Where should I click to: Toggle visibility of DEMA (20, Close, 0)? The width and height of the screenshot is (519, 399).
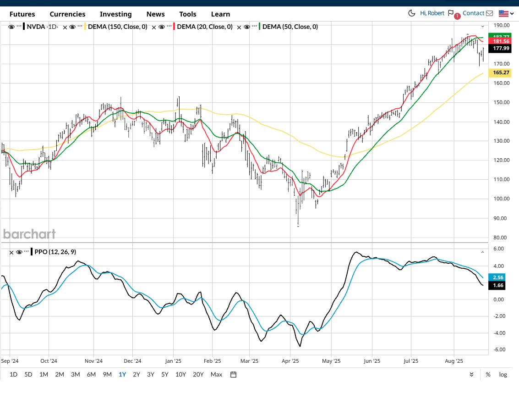pyautogui.click(x=162, y=27)
